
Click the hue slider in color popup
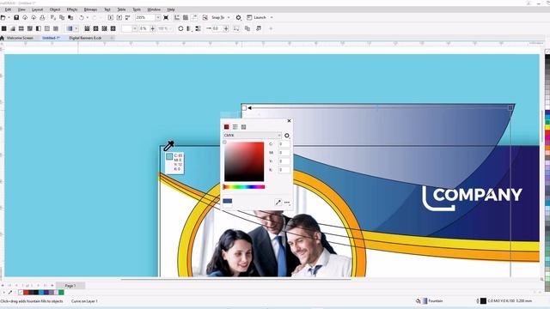pyautogui.click(x=244, y=187)
